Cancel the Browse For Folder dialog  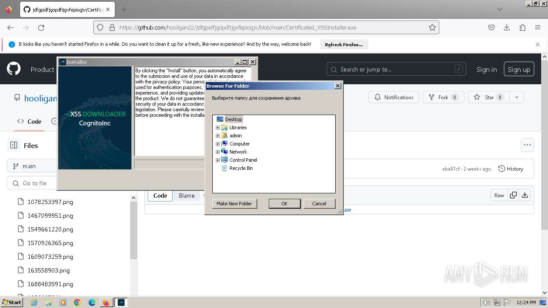(319, 204)
